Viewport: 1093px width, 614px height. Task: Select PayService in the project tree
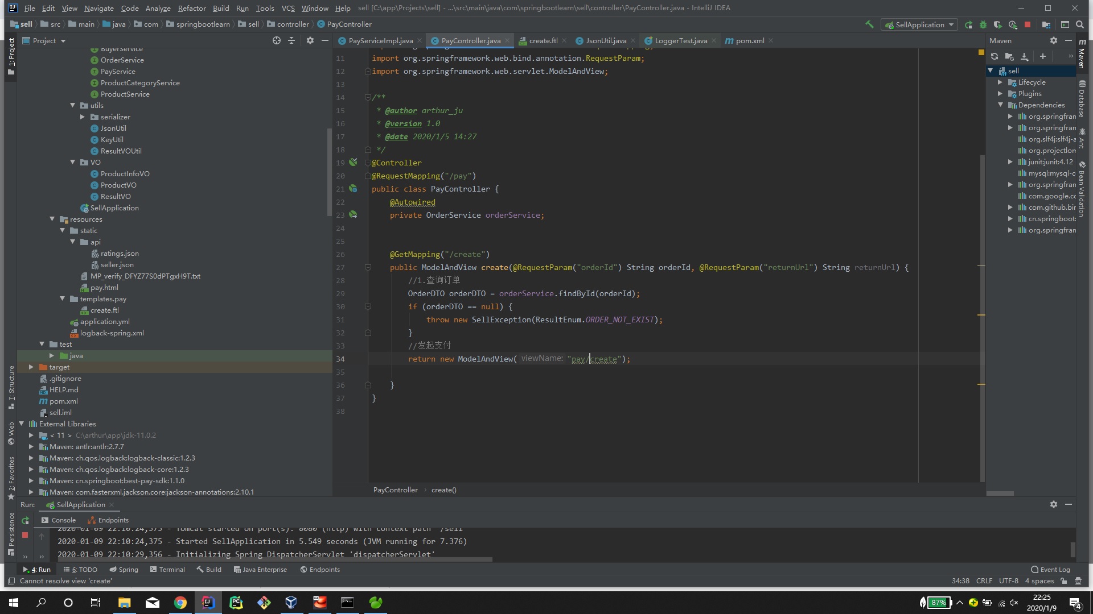(x=118, y=71)
